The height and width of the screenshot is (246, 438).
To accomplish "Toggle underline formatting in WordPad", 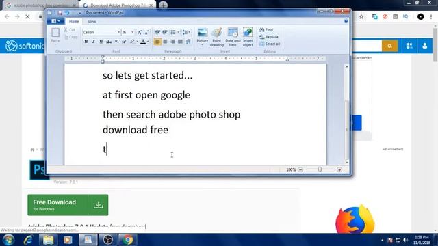I will [x=101, y=42].
